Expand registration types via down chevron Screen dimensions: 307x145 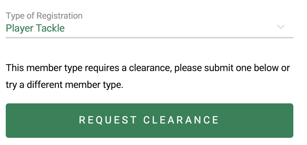(281, 27)
